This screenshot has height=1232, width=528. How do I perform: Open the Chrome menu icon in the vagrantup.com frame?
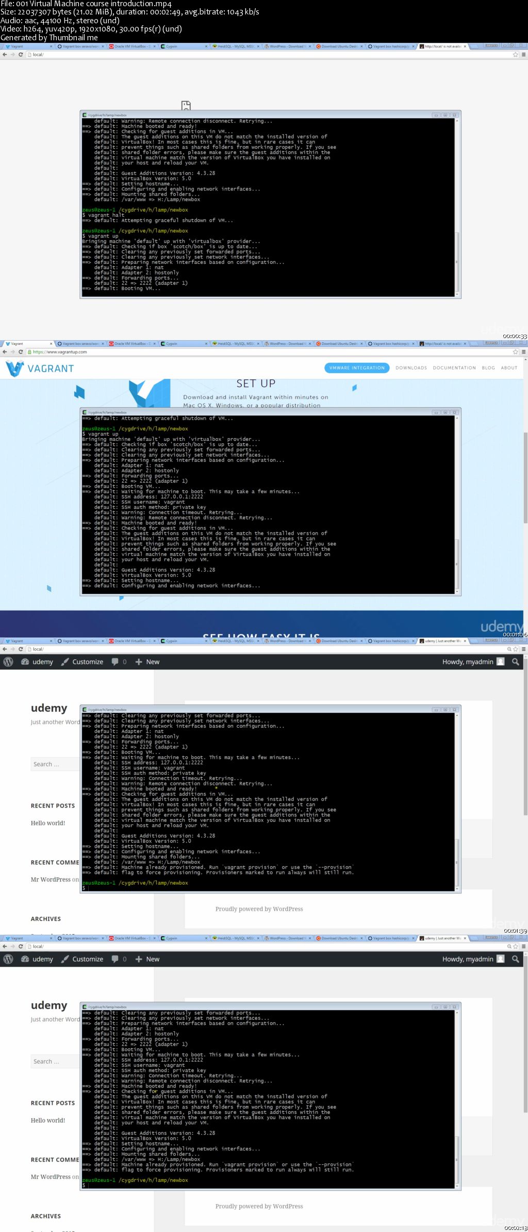[x=523, y=352]
